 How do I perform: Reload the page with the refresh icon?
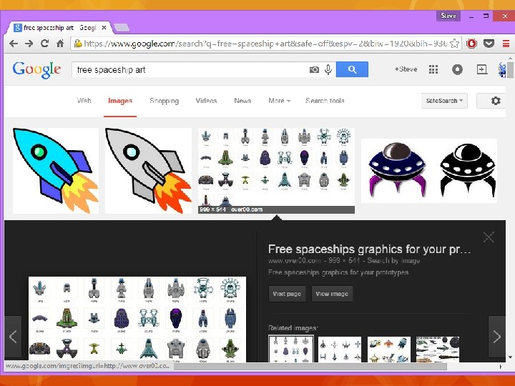pos(44,44)
